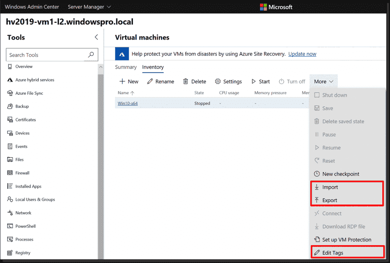Sort by the Name column
This screenshot has width=390, height=263.
(126, 93)
